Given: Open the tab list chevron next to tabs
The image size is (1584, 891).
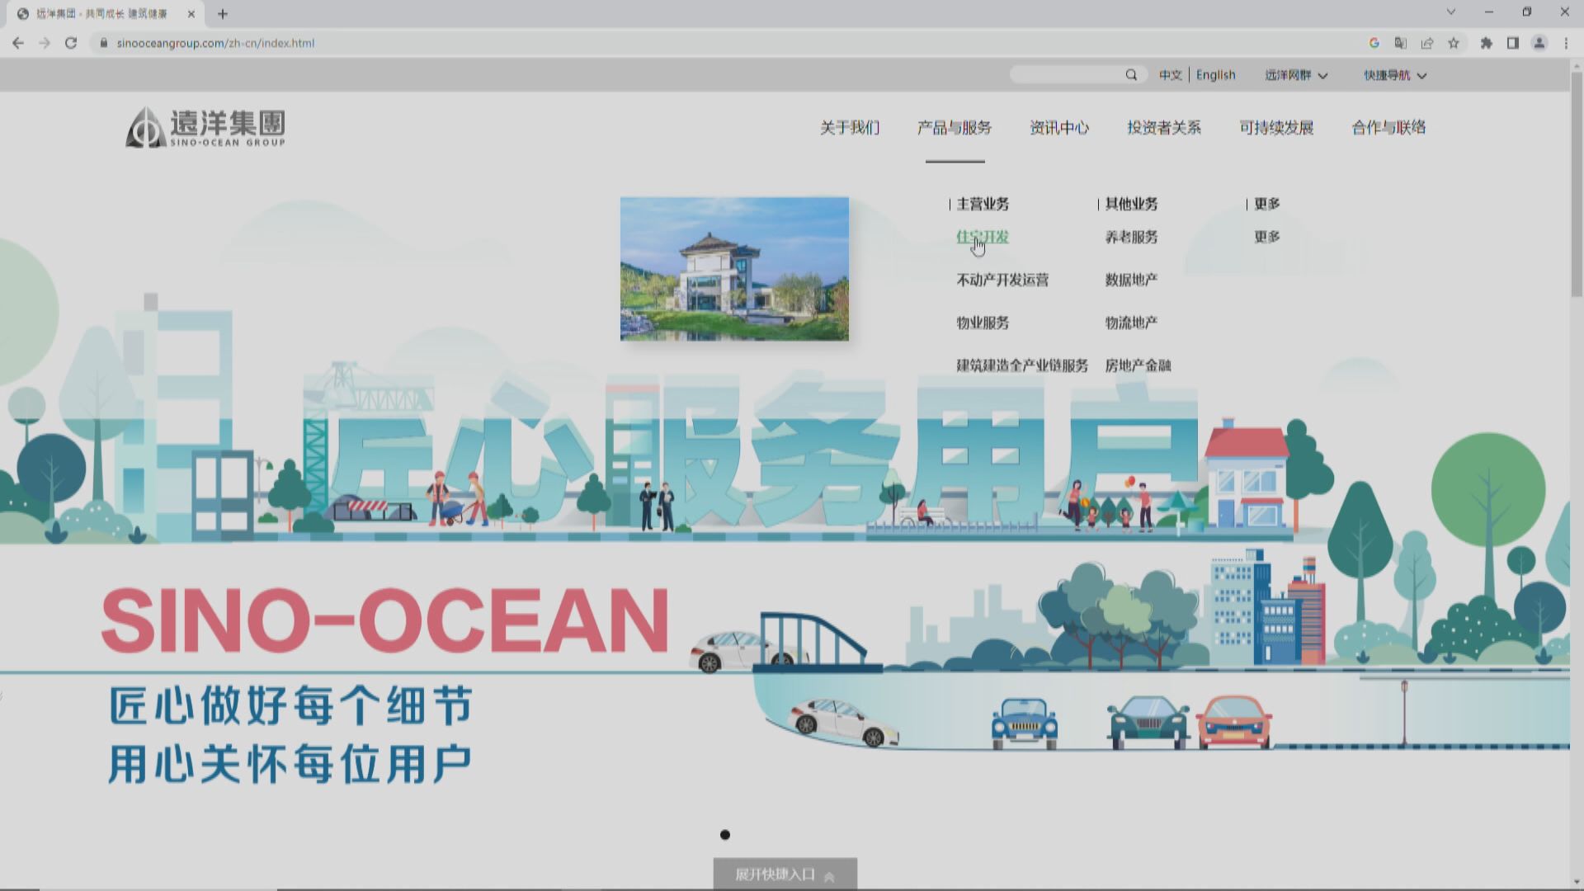Looking at the screenshot, I should (1450, 12).
